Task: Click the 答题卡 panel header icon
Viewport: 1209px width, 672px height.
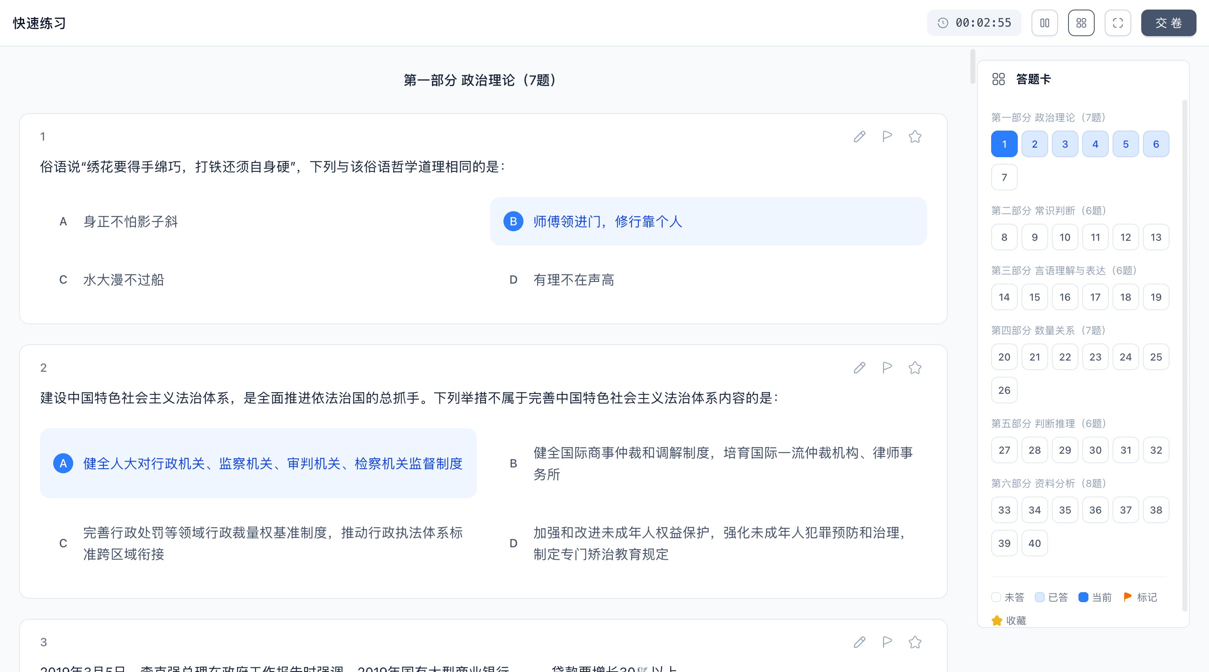Action: coord(998,79)
